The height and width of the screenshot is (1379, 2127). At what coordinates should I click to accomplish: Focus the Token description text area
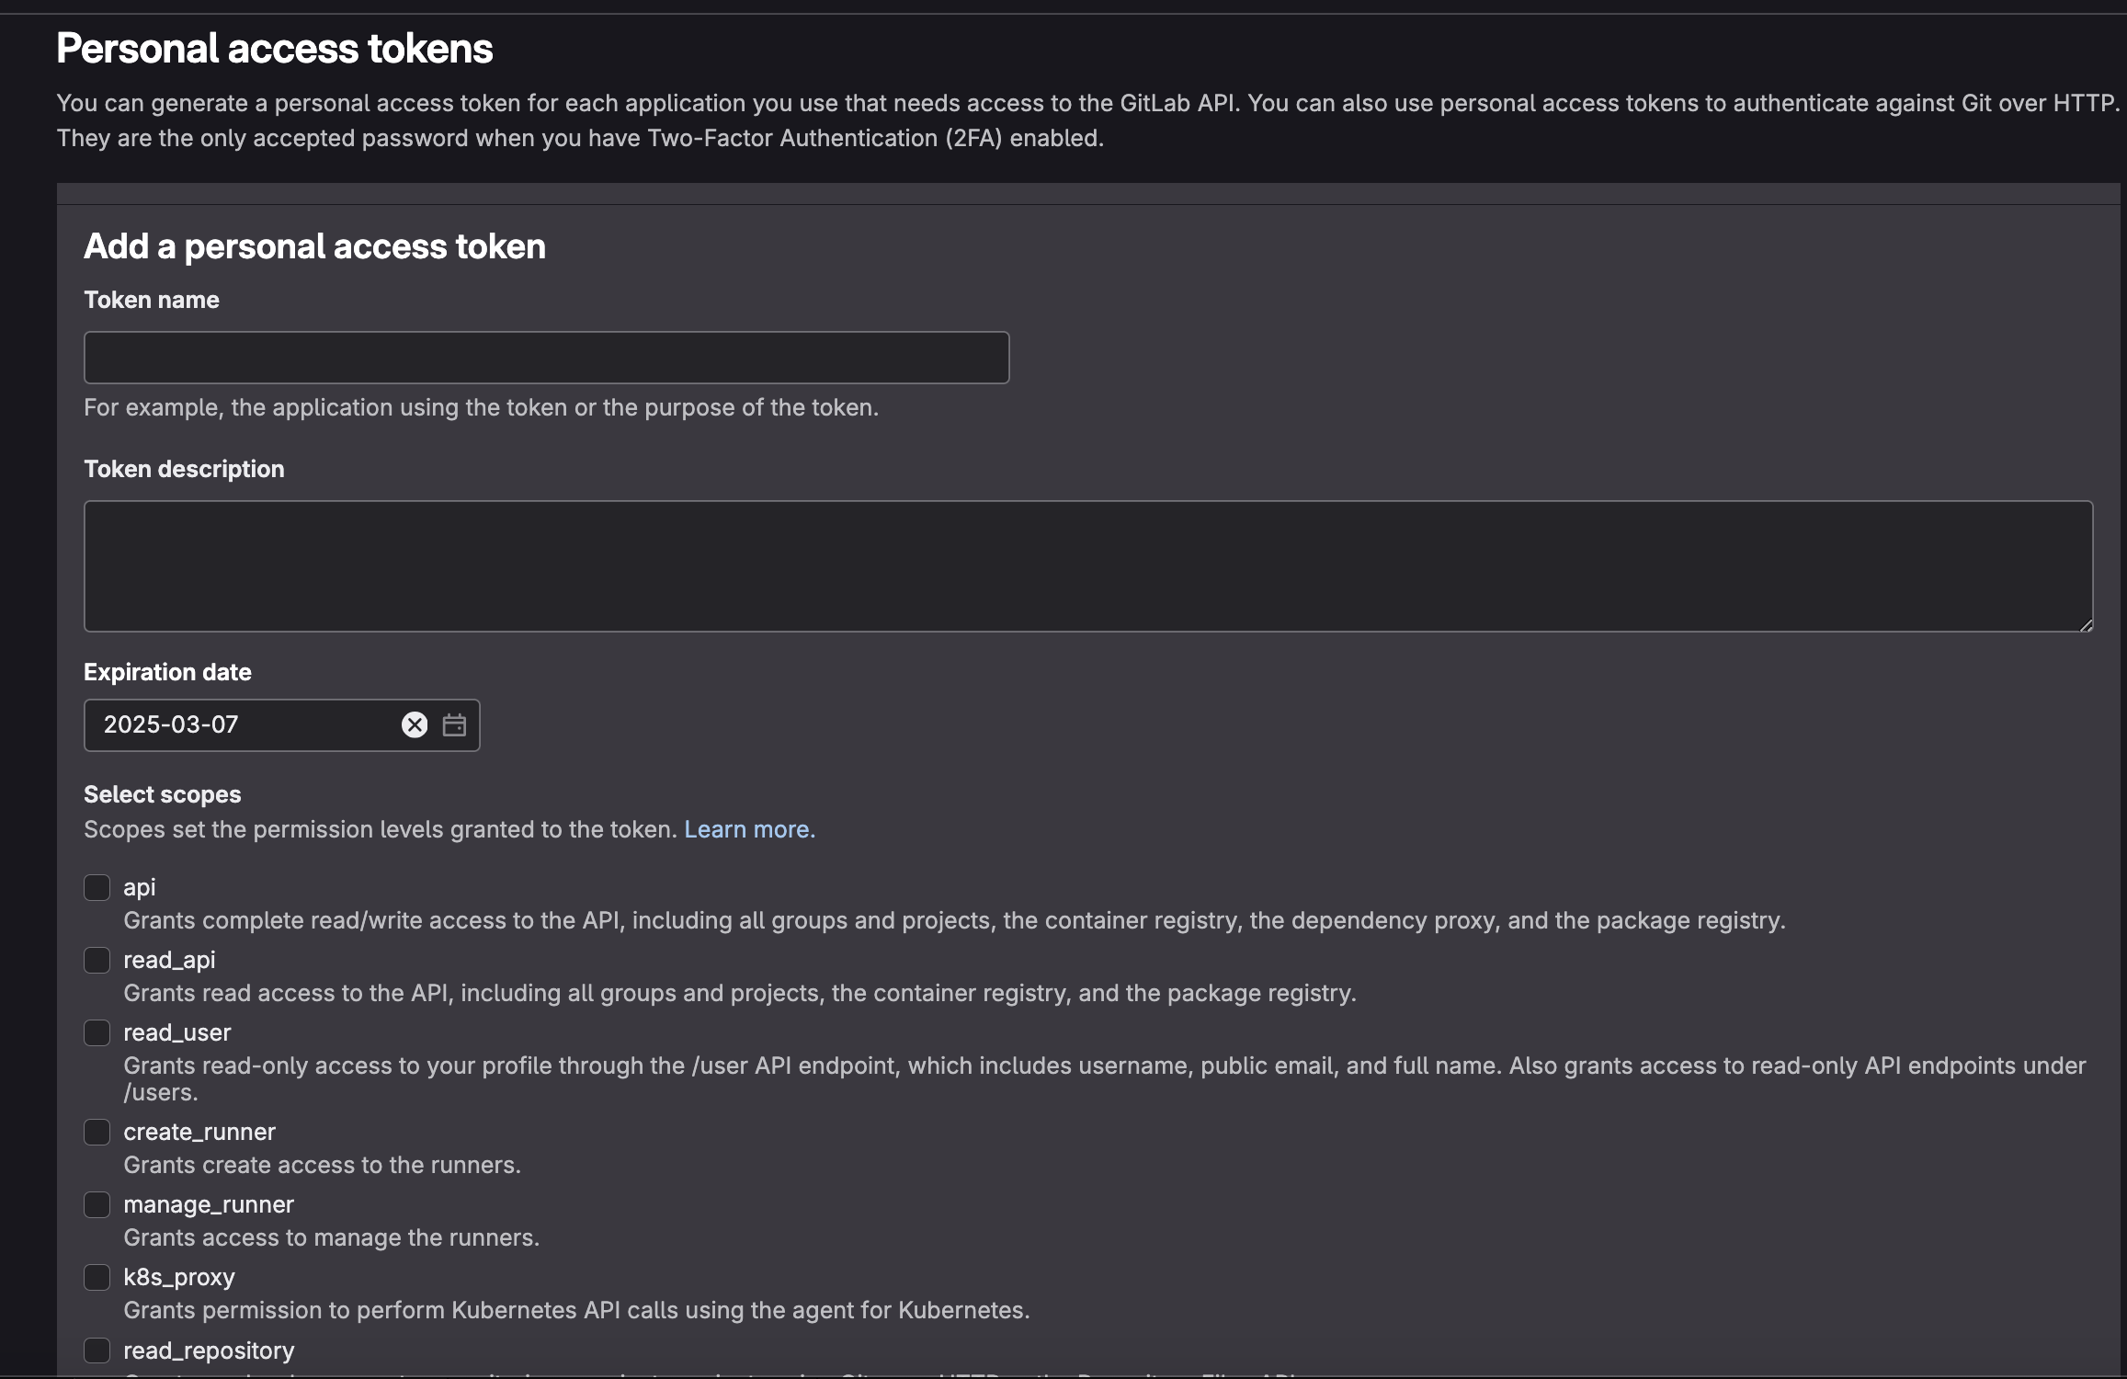coord(1087,565)
